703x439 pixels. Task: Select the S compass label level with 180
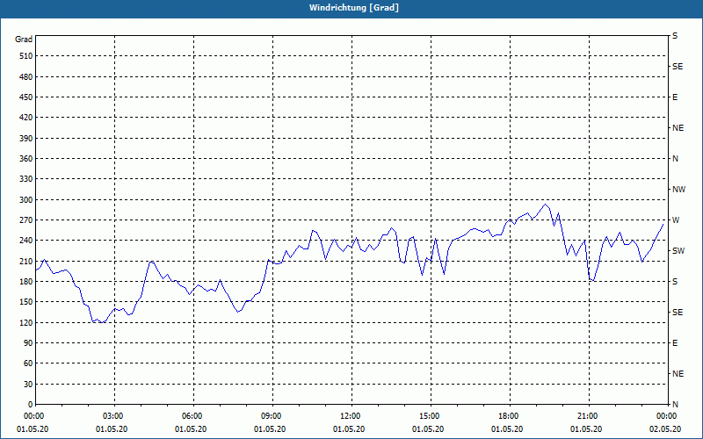point(675,282)
